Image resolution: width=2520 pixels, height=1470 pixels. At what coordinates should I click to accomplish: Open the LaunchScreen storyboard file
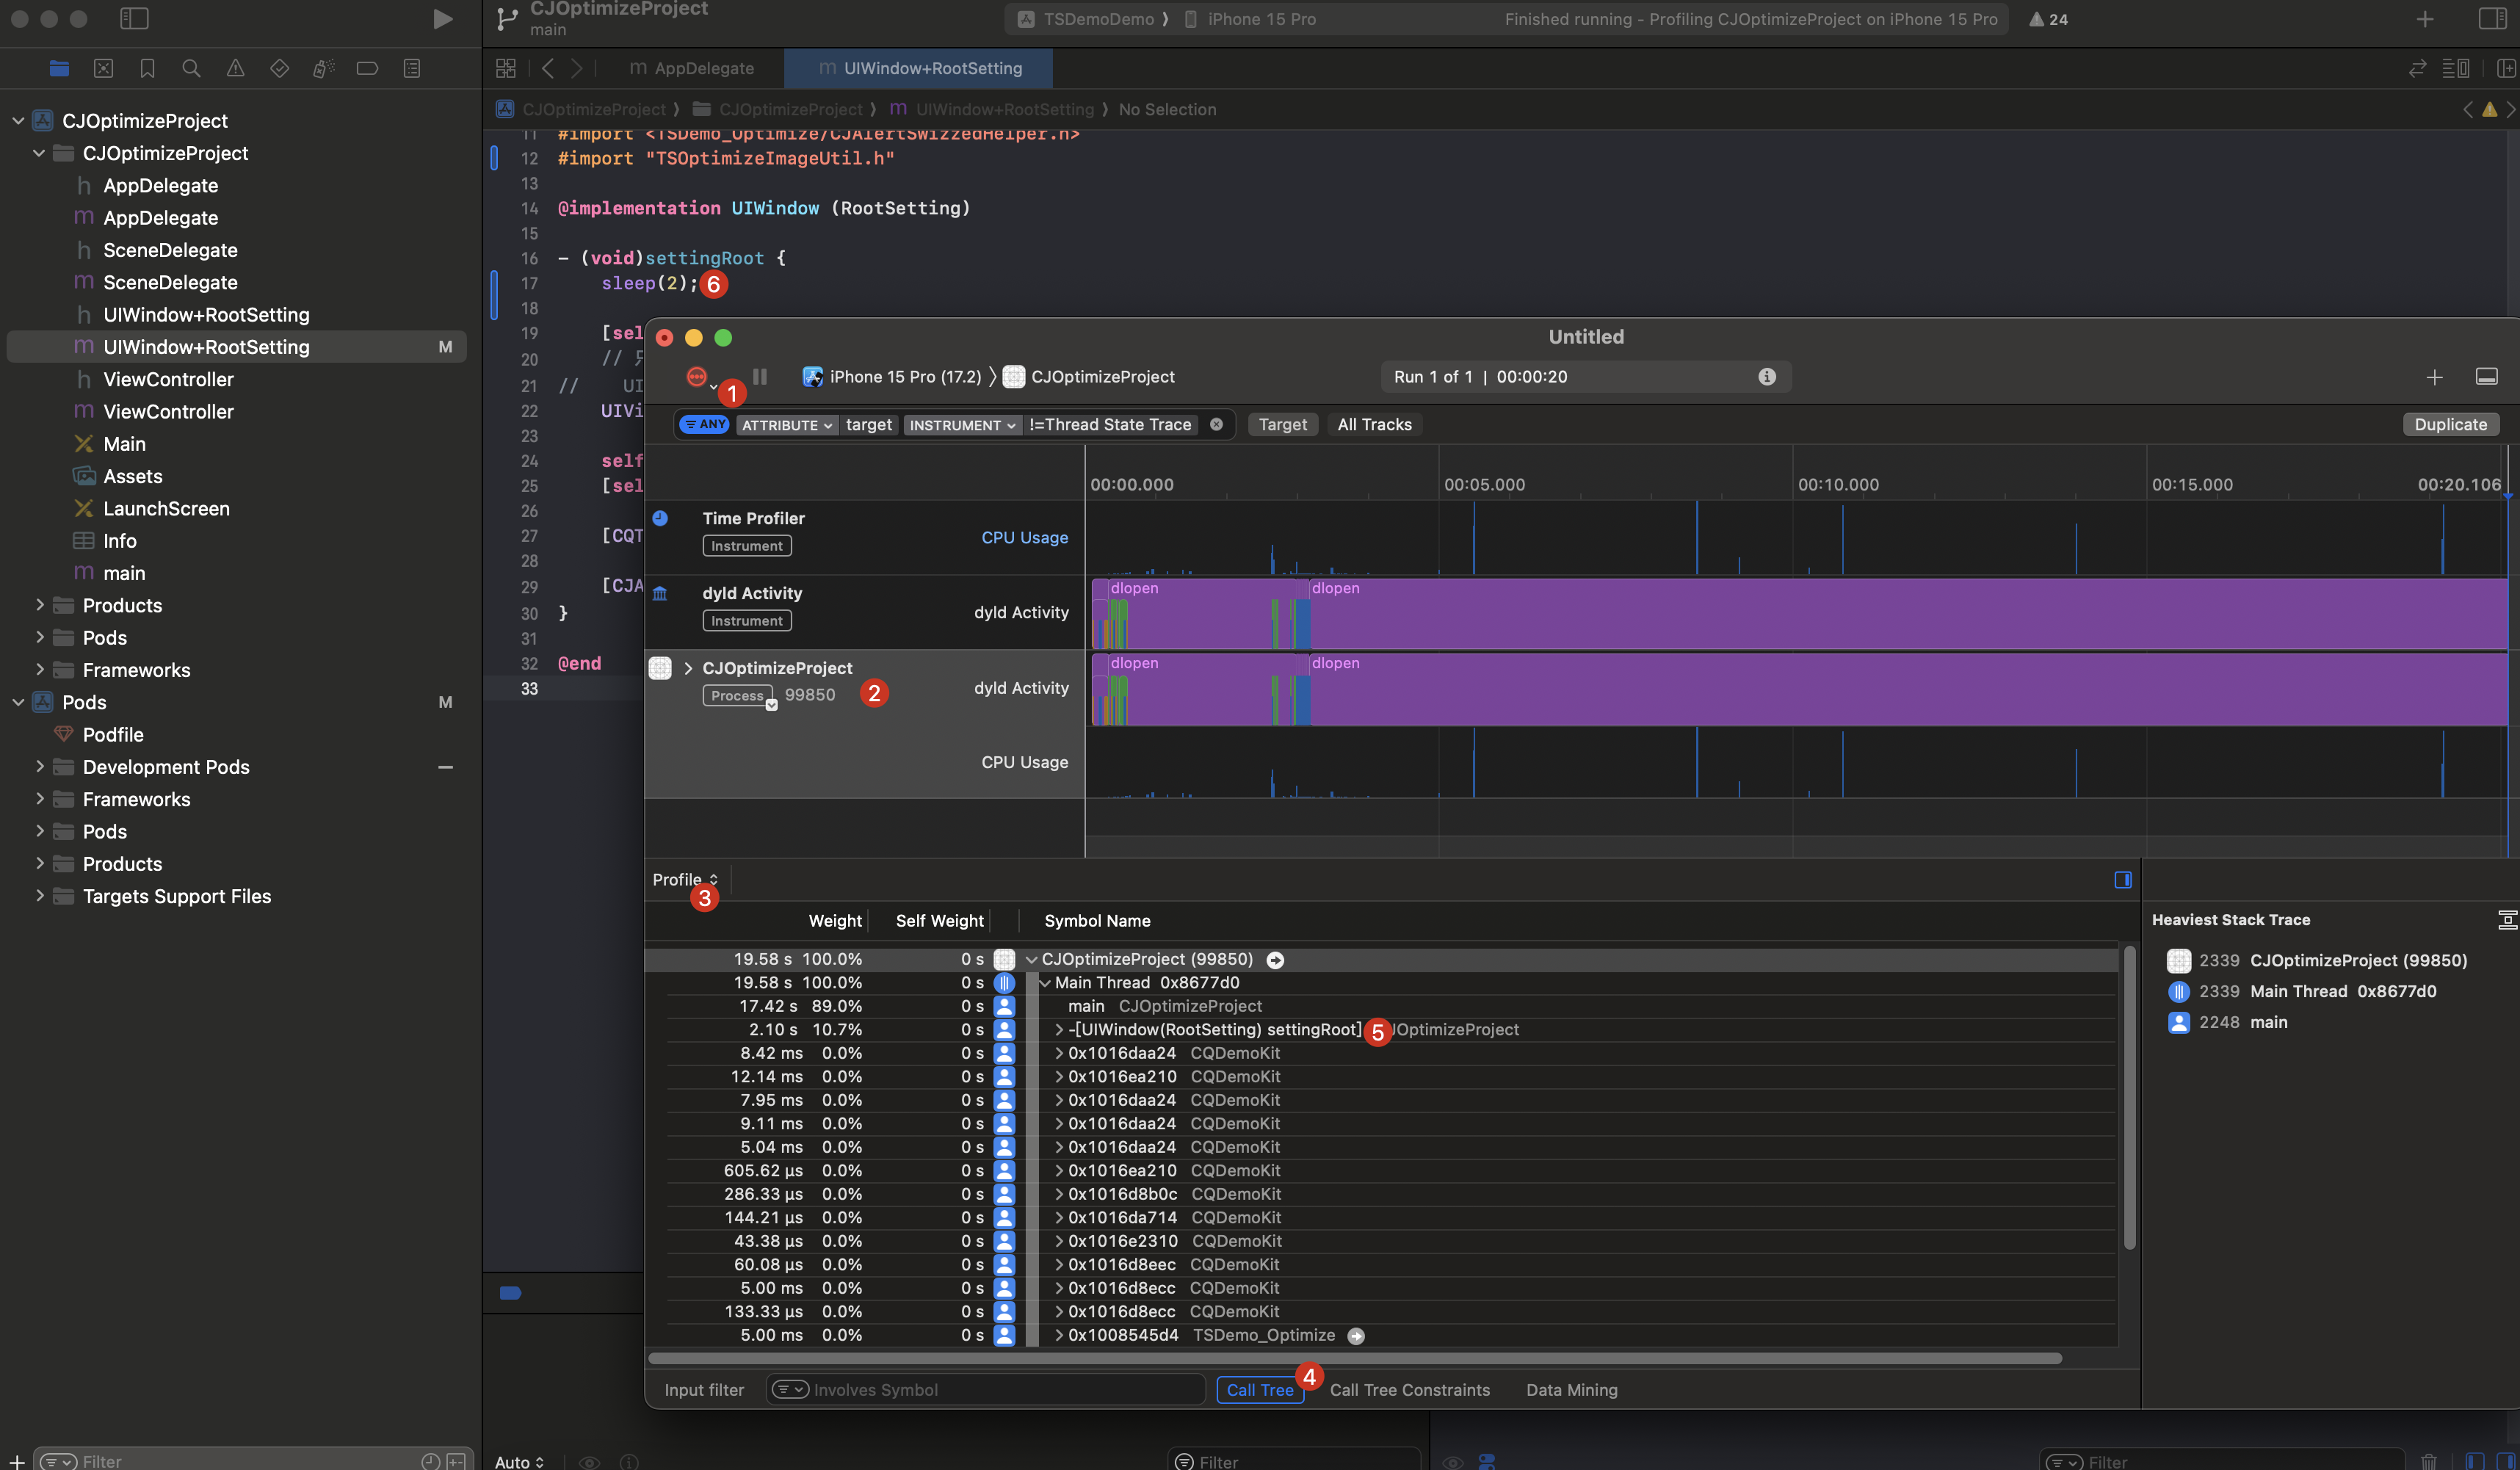pyautogui.click(x=166, y=508)
